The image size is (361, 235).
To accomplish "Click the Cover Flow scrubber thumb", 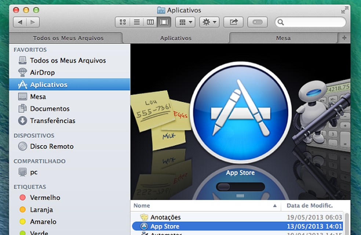I will pyautogui.click(x=223, y=187).
